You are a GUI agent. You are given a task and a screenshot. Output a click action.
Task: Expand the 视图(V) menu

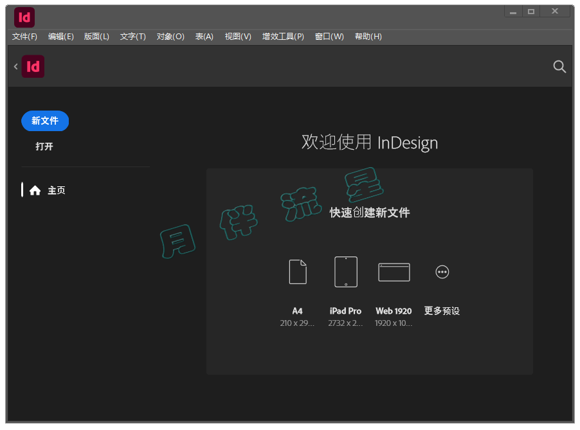238,37
